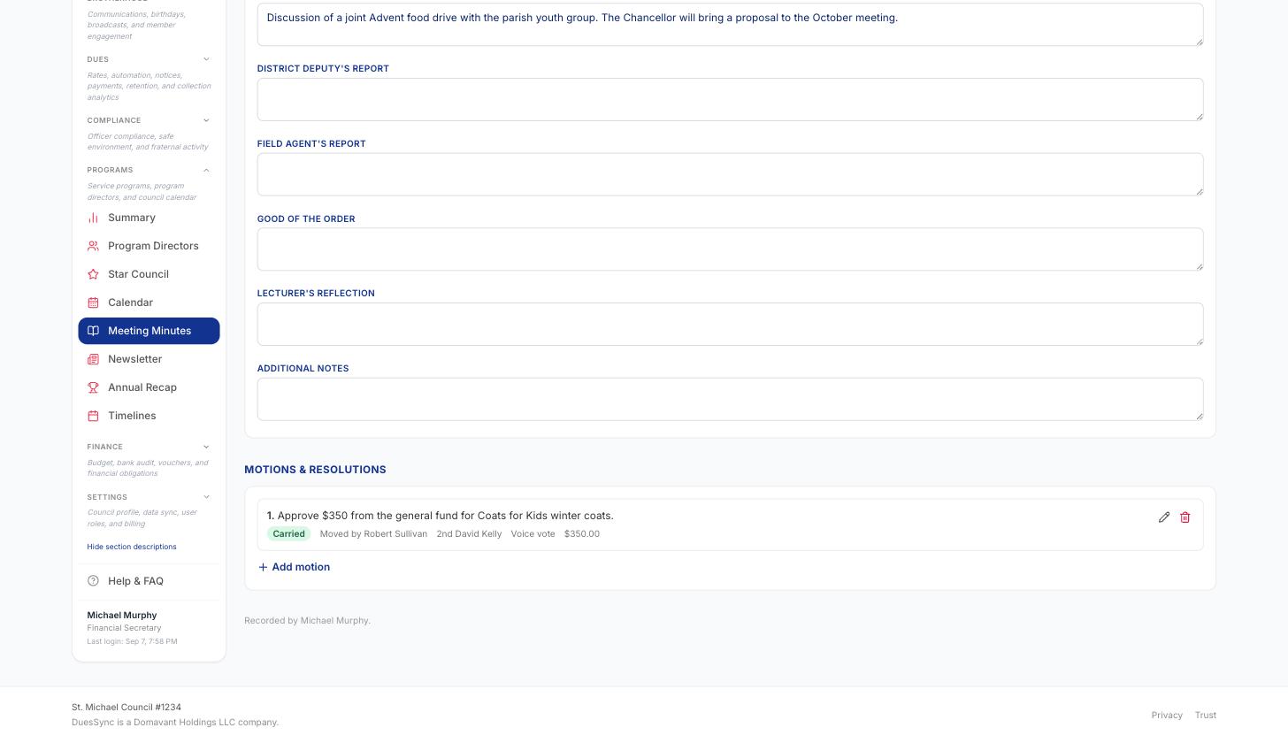This screenshot has height=743, width=1288.
Task: Open the Program Directors page
Action: pos(149,246)
